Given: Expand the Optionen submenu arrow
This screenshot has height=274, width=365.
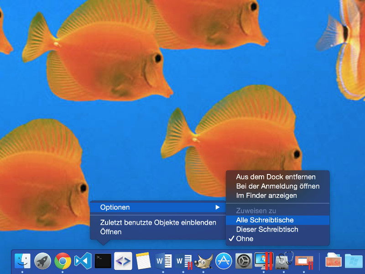Looking at the screenshot, I should click(218, 207).
